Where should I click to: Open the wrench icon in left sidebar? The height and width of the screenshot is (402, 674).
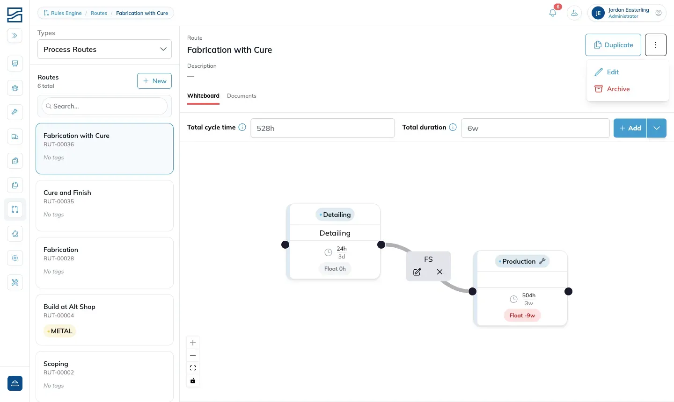15,112
